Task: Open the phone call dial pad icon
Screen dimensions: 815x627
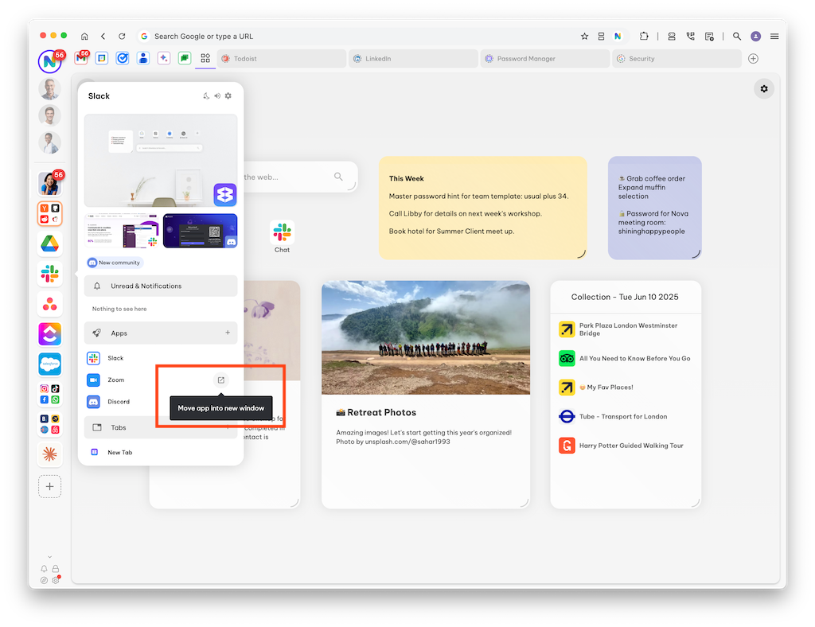Action: pyautogui.click(x=690, y=37)
